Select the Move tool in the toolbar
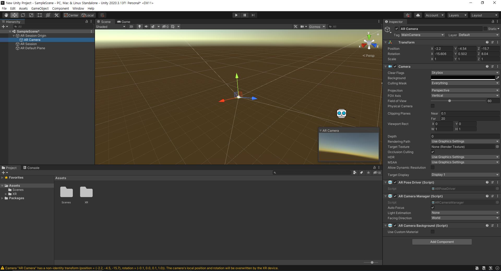The width and height of the screenshot is (501, 271). pyautogui.click(x=14, y=15)
